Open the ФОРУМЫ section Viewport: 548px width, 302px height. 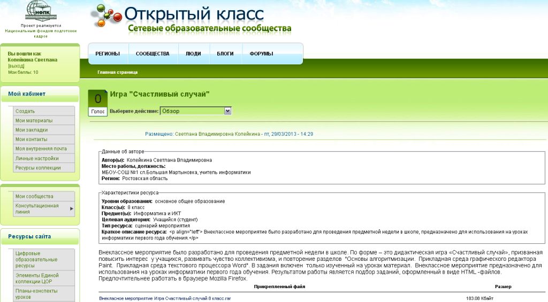tap(261, 53)
